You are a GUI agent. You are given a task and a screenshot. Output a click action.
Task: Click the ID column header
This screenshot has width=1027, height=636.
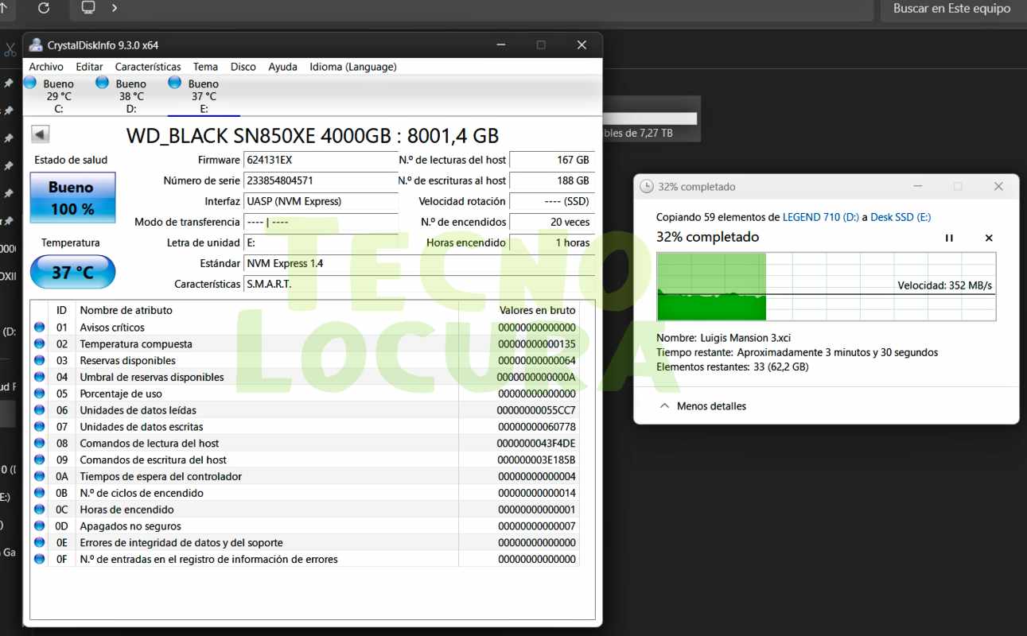tap(61, 311)
